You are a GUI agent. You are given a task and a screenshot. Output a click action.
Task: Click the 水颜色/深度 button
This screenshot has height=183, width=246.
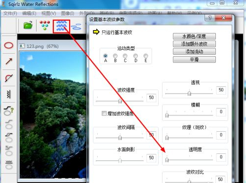(194, 37)
